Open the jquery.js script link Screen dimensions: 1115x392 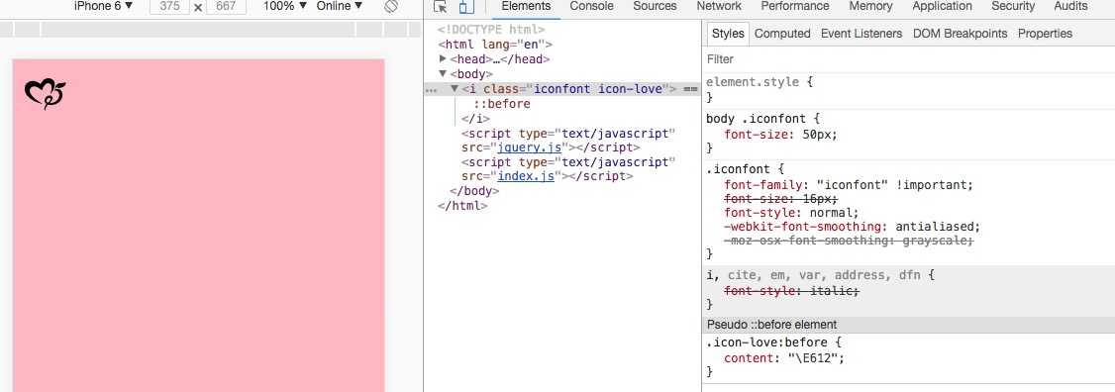click(530, 147)
